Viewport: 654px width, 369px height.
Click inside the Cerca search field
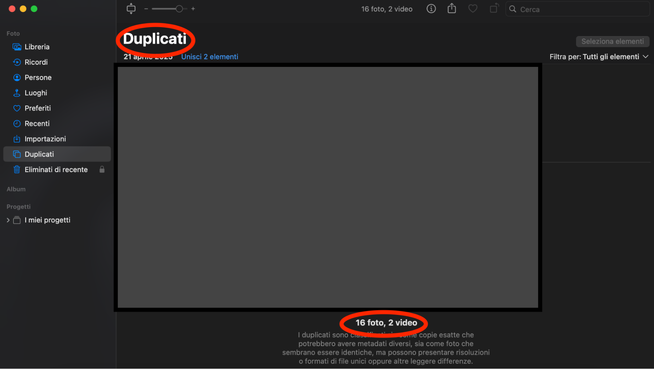pos(577,9)
